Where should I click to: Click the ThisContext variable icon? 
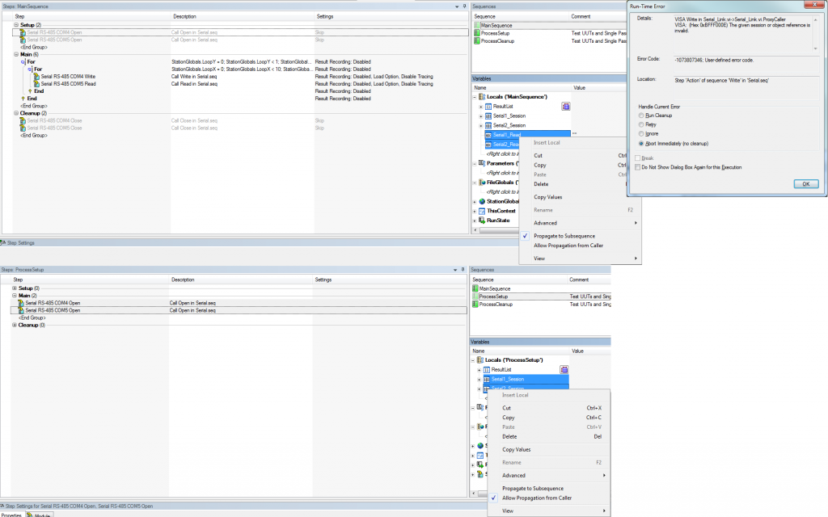coord(482,211)
